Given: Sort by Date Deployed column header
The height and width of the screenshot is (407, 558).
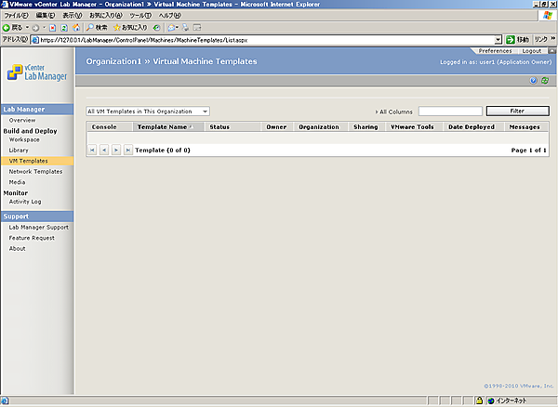Looking at the screenshot, I should coord(473,127).
